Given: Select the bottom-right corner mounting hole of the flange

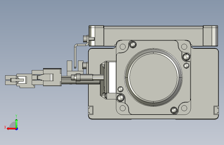Looking at the screenshot, I should tap(184, 108).
